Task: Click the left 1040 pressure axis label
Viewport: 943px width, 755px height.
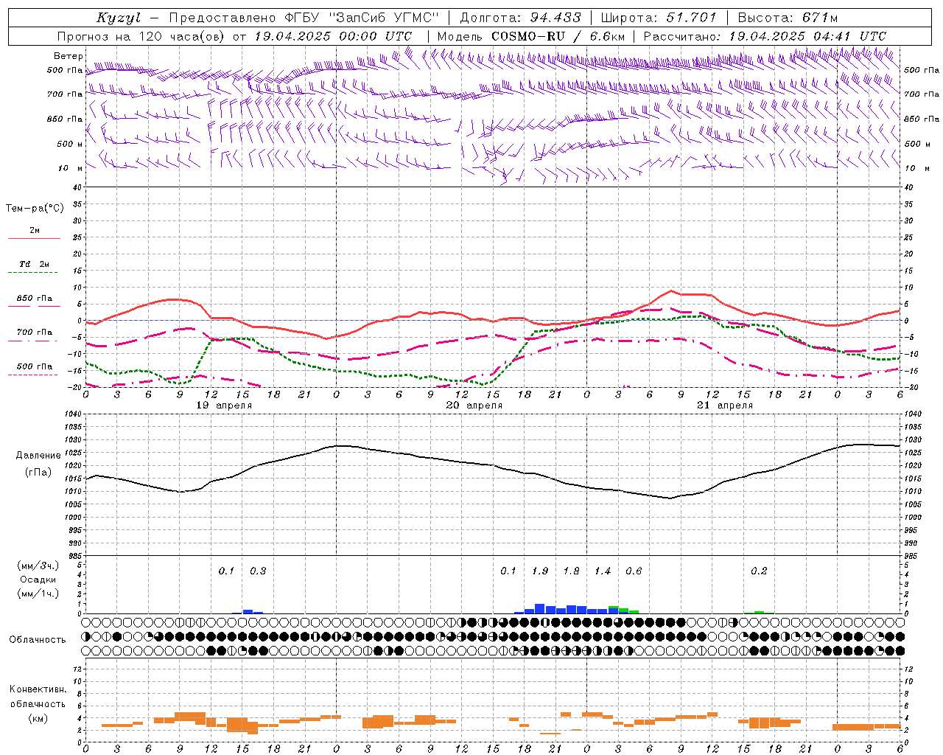Action: [x=73, y=414]
